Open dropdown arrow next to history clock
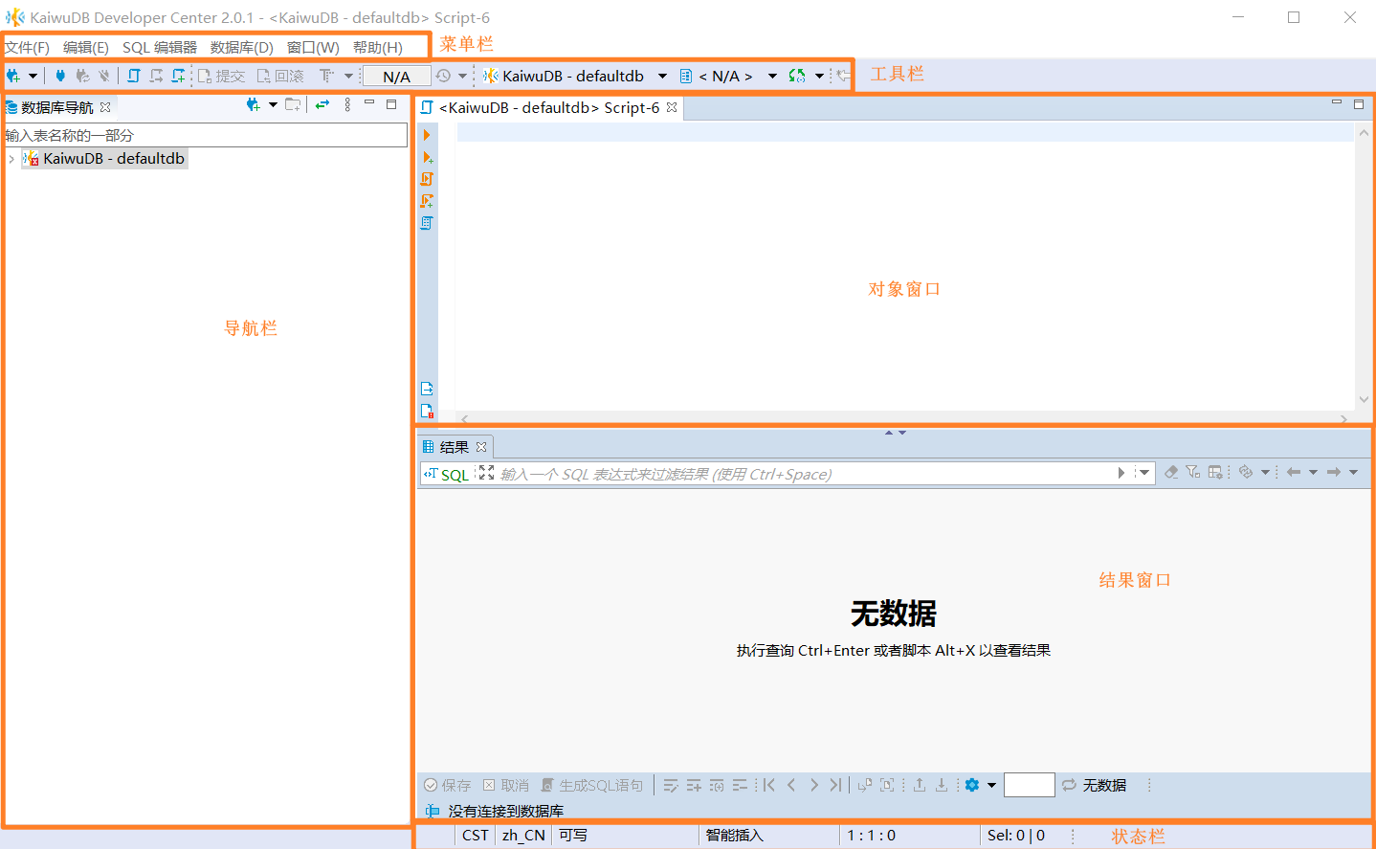 click(462, 76)
